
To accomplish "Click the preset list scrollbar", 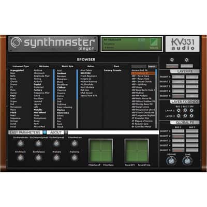I will [x=156, y=99].
